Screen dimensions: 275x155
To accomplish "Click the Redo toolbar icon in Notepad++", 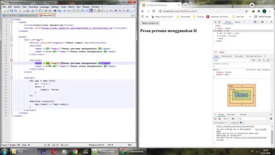I will pyautogui.click(x=50, y=11).
